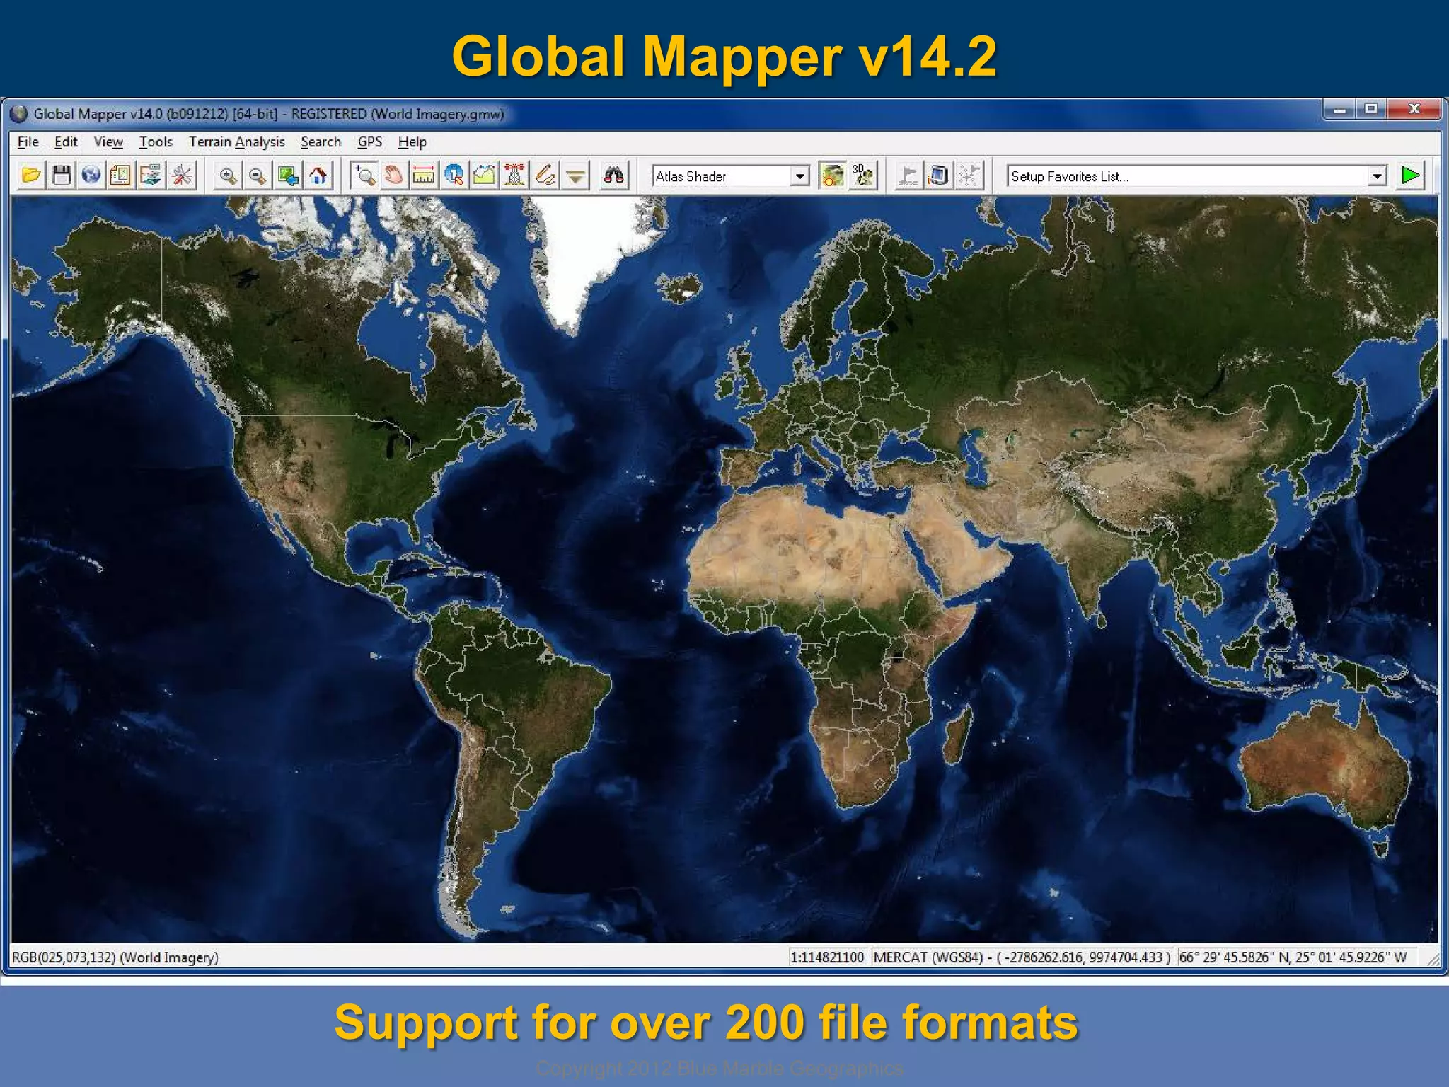Open Configuration with the wrench and screwdriver icon
The width and height of the screenshot is (1449, 1087).
181,176
